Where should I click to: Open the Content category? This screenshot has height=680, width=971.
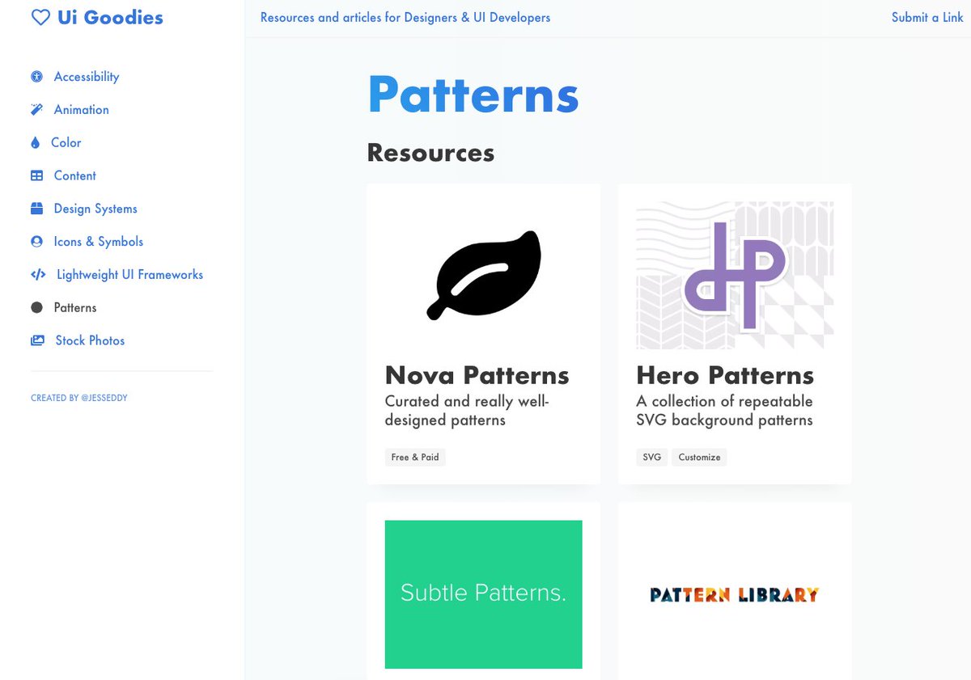tap(74, 175)
